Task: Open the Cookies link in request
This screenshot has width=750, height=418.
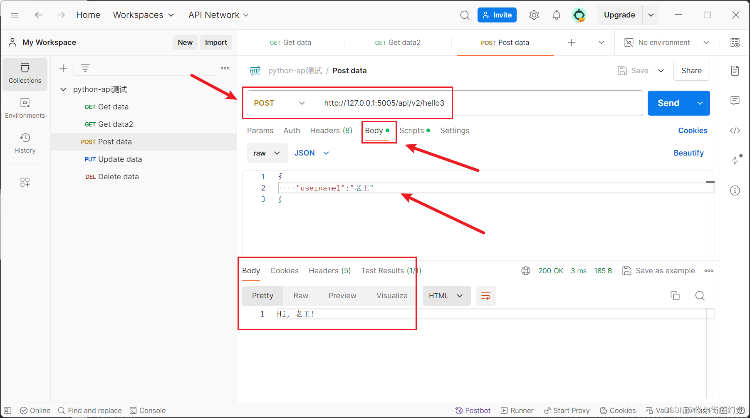Action: point(693,131)
